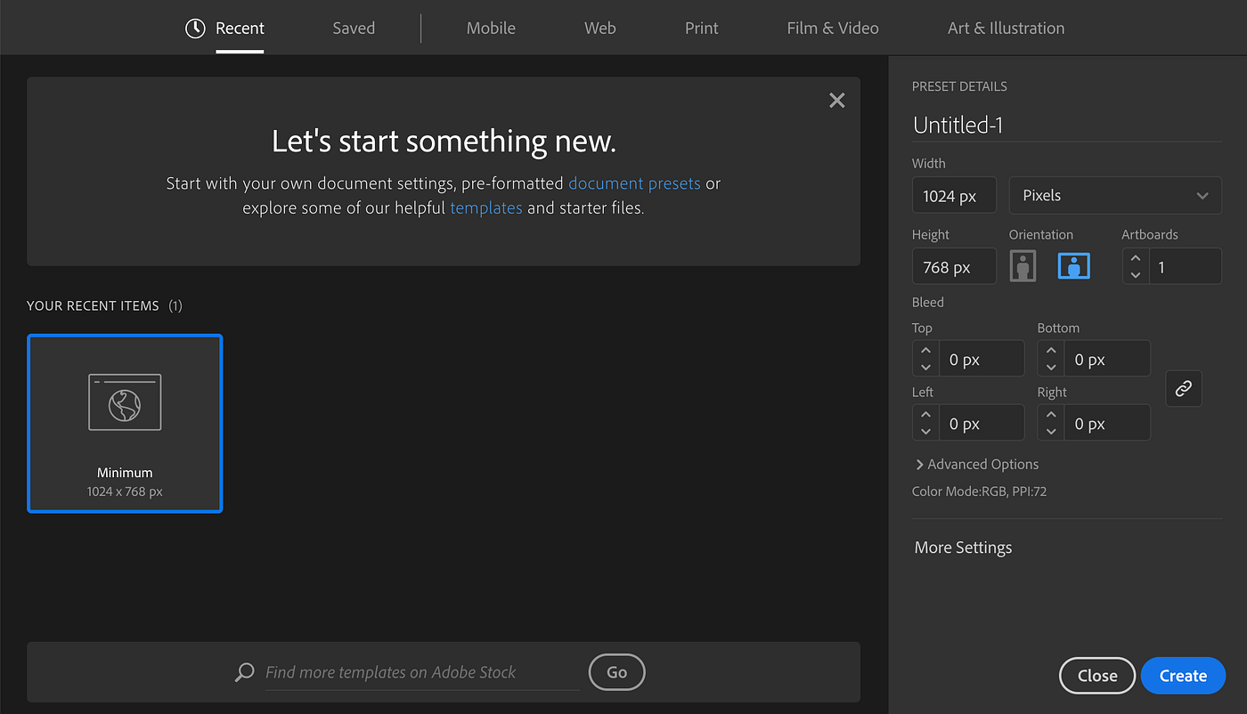Dismiss the 'Let's start something new' banner
Screen dimensions: 1247x714
coord(836,100)
